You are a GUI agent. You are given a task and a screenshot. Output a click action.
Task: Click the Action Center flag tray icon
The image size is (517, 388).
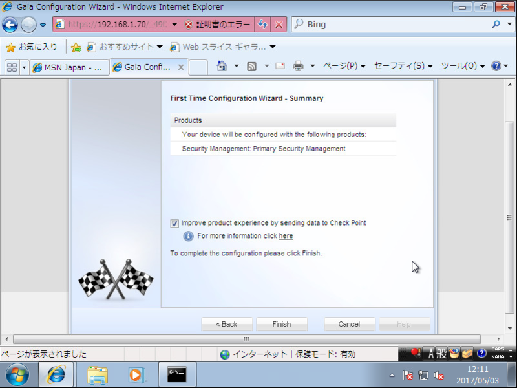click(408, 376)
